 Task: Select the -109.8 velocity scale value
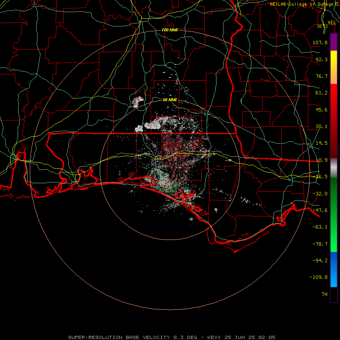click(x=318, y=277)
